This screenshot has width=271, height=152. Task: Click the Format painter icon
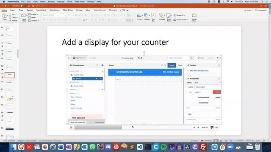point(10,21)
